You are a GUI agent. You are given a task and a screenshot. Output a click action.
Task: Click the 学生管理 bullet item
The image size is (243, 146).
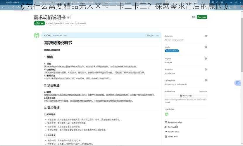click(x=84, y=119)
